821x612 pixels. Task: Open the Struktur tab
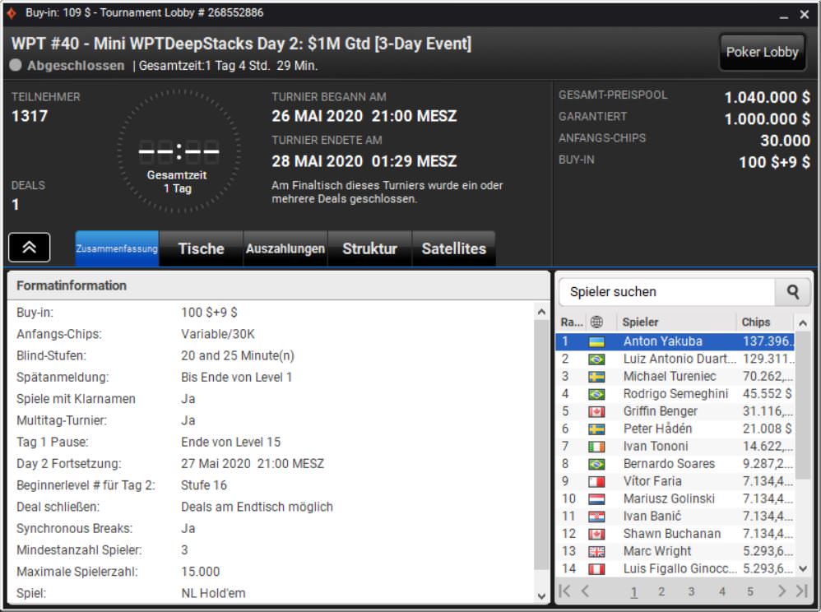[x=369, y=248]
